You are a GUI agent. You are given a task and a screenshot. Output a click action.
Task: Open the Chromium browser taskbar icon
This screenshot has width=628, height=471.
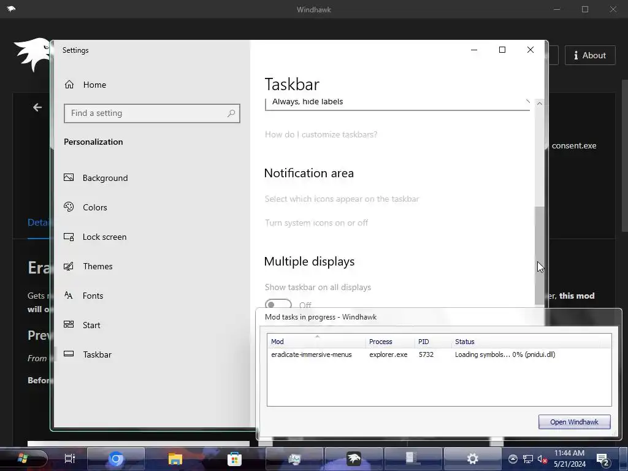click(116, 459)
